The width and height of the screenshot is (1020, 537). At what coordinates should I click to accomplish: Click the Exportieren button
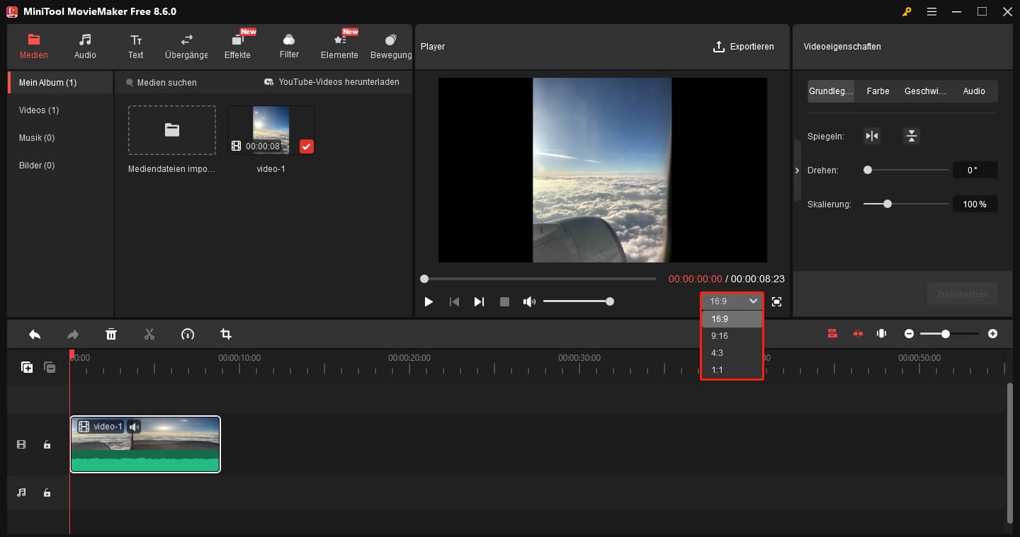(744, 46)
